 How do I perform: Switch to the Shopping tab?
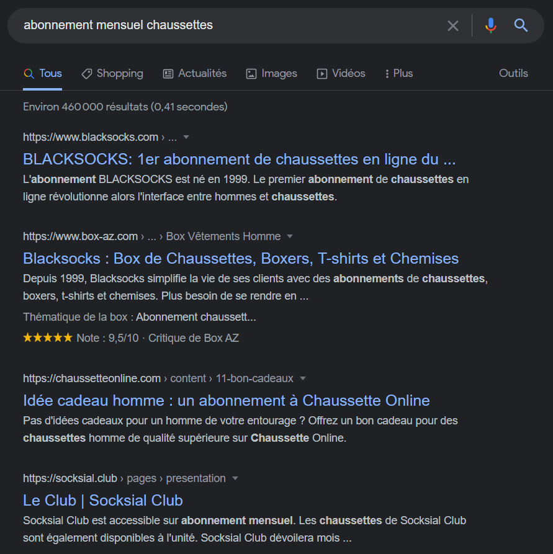[112, 73]
